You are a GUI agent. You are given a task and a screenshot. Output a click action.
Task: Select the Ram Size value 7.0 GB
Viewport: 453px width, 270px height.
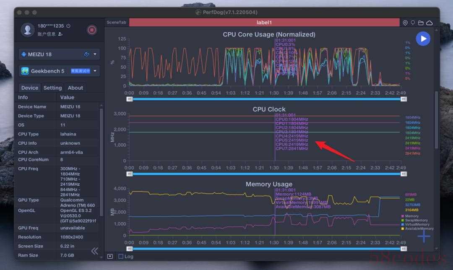click(67, 255)
